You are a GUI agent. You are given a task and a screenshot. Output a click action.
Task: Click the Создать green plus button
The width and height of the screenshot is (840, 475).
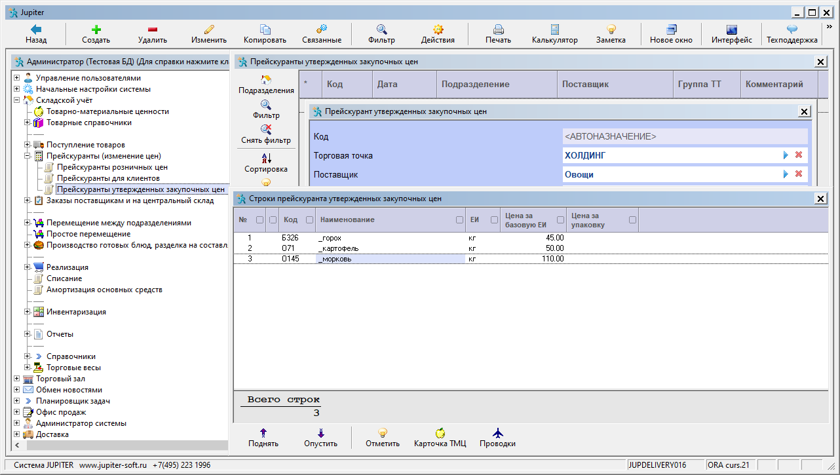click(x=96, y=33)
